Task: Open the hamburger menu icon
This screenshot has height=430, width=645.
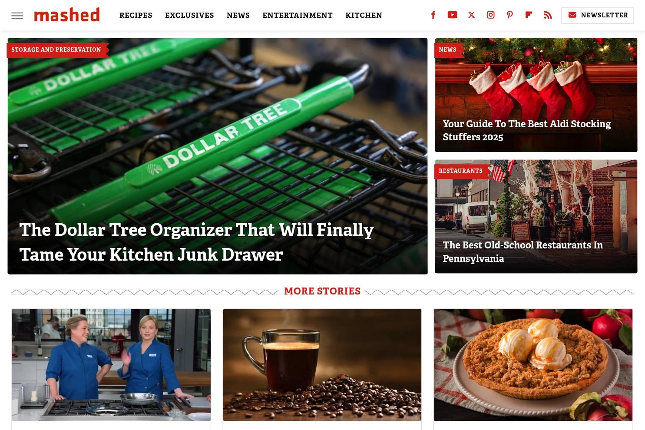Action: pos(17,16)
